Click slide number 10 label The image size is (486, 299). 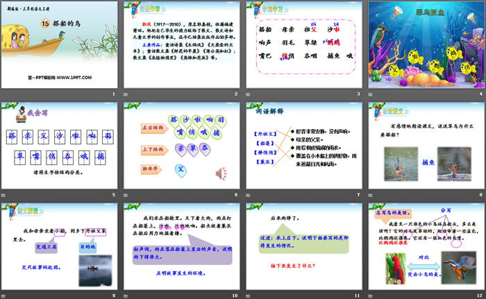point(235,296)
